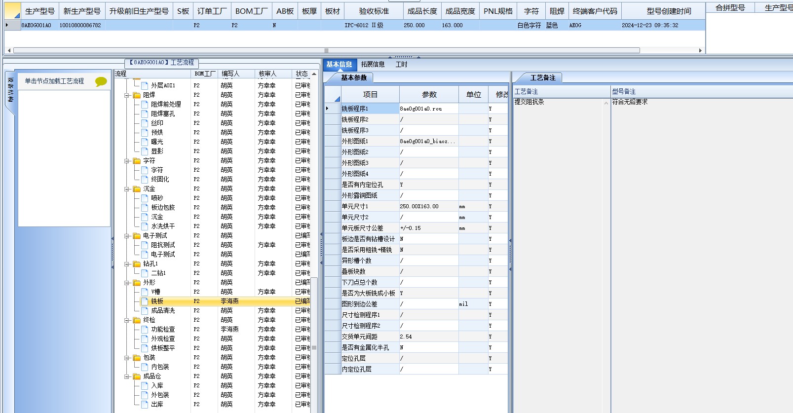793x413 pixels.
Task: Click the 包装 folder icon
Action: 137,358
